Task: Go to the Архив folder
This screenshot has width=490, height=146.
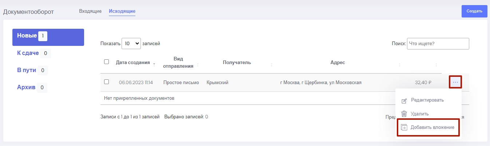Action: pos(27,87)
